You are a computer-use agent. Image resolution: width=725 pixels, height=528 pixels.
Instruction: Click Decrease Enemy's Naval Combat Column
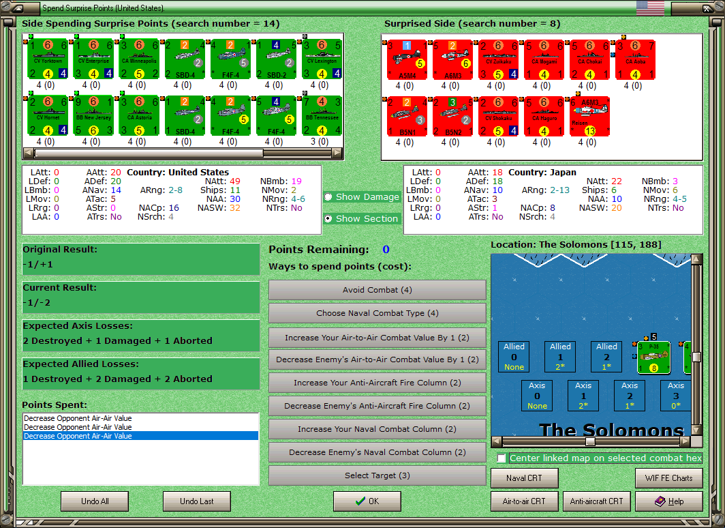pos(377,452)
